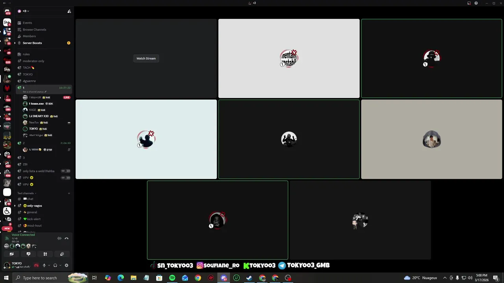The width and height of the screenshot is (504, 283).
Task: Open the wheelchair accessibility server icon
Action: pos(7,211)
